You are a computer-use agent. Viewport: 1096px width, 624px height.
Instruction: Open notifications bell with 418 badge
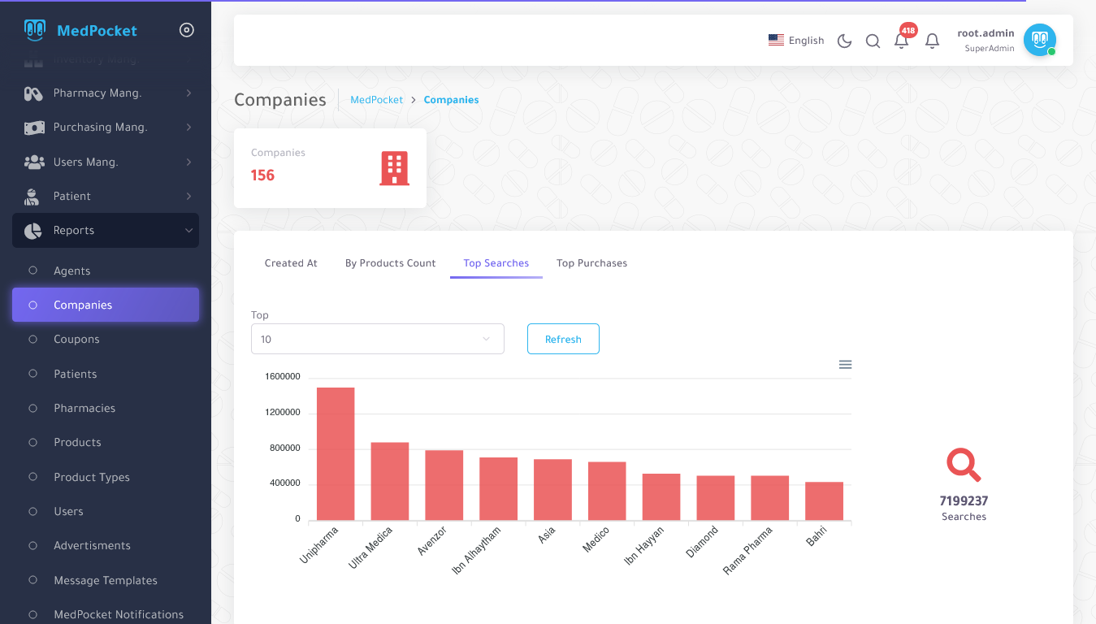point(901,41)
